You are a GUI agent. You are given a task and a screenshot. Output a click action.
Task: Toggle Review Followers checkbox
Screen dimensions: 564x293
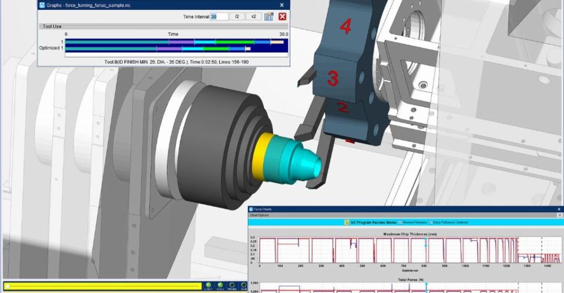tap(401, 222)
